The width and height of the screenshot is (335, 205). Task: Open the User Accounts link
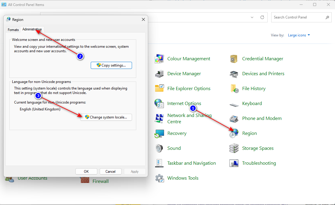click(32, 179)
